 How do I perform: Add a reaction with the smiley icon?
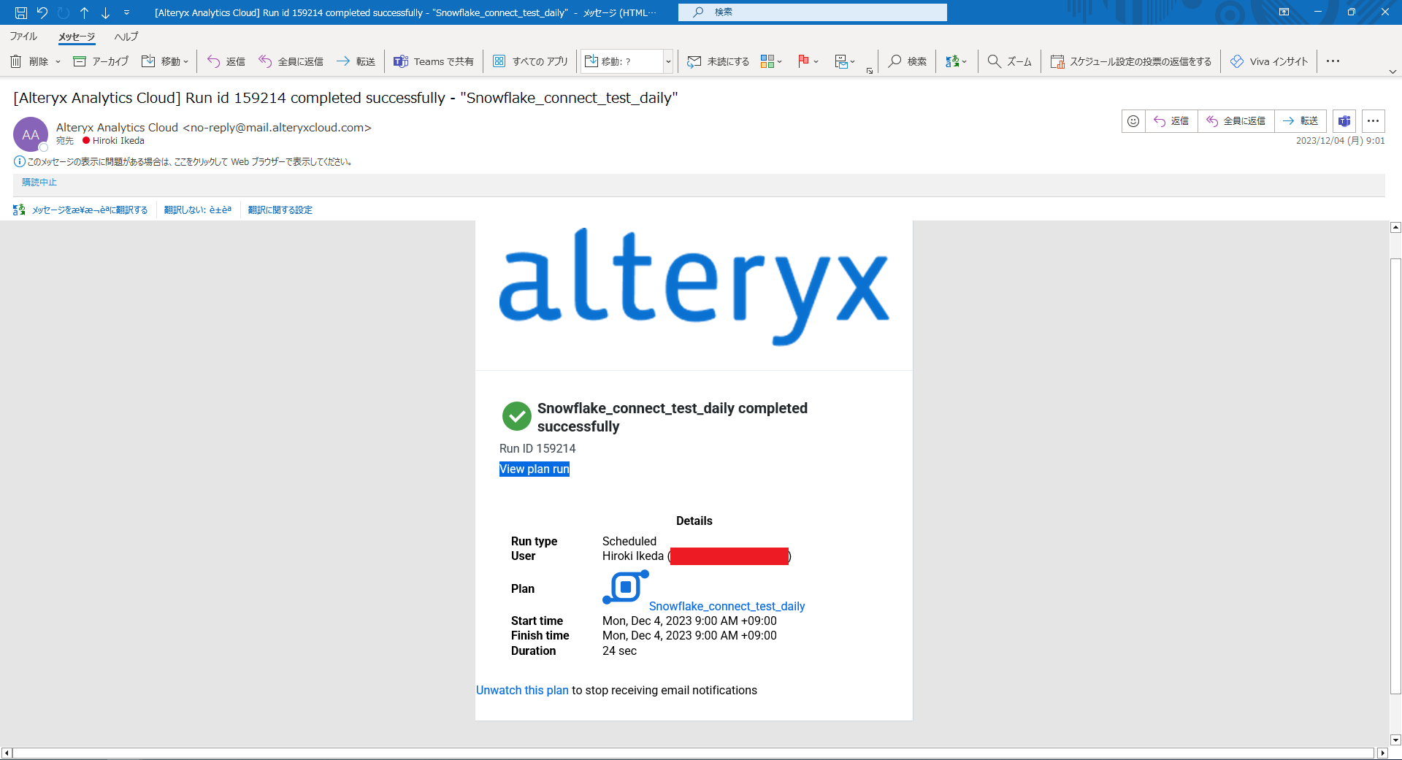[1133, 121]
